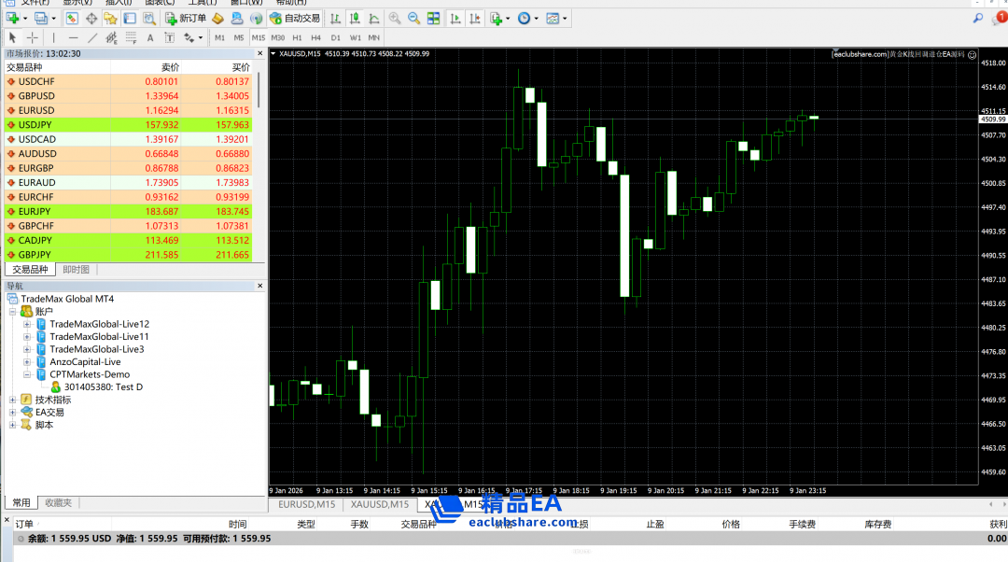Zoom in on the chart with the magnifier-plus icon
Image resolution: width=1008 pixels, height=562 pixels.
pyautogui.click(x=395, y=18)
